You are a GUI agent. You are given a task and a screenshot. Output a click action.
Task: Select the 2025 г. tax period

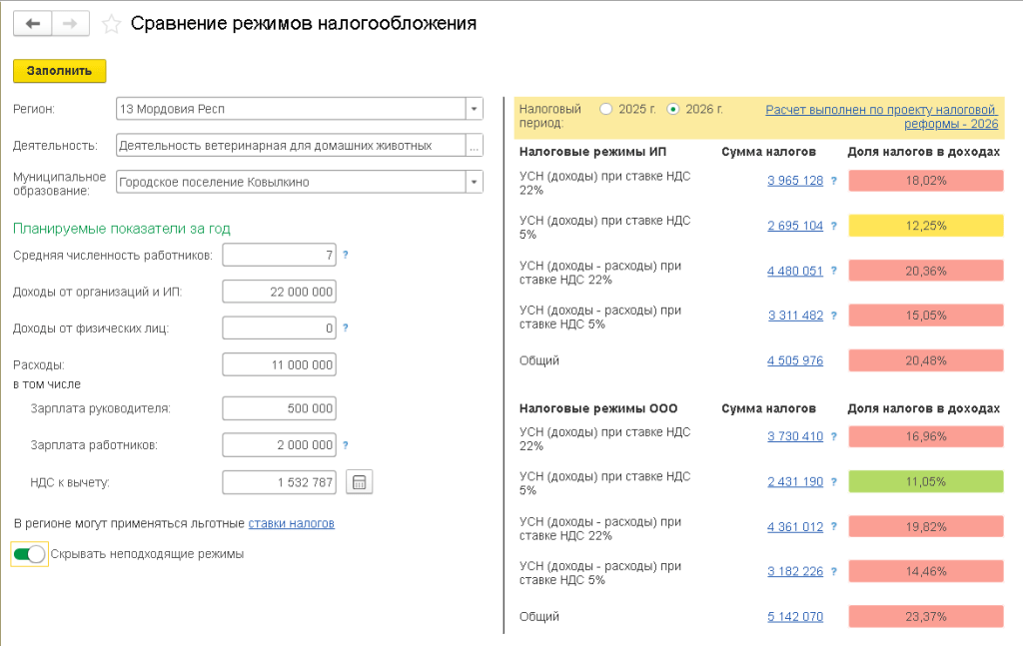coord(605,109)
